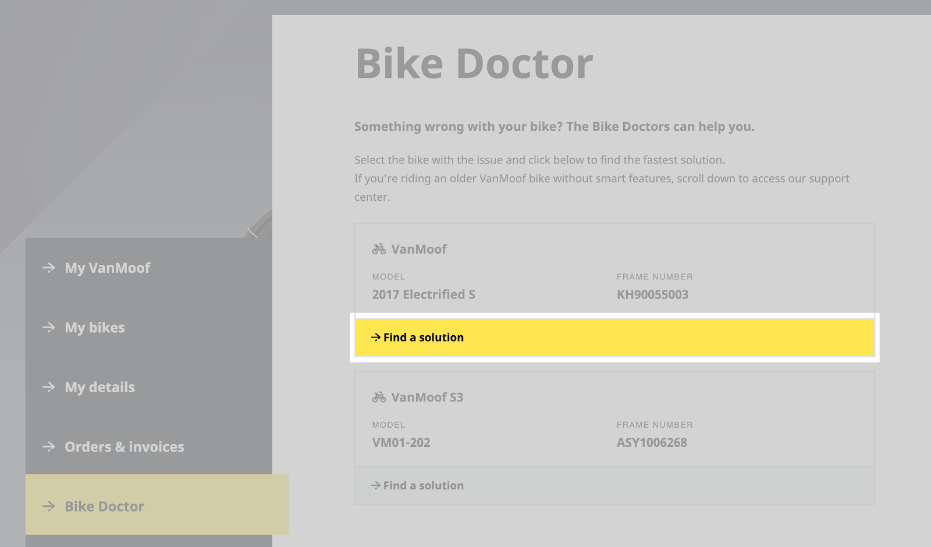
Task: Click the Bike Doctor page heading
Action: [474, 63]
